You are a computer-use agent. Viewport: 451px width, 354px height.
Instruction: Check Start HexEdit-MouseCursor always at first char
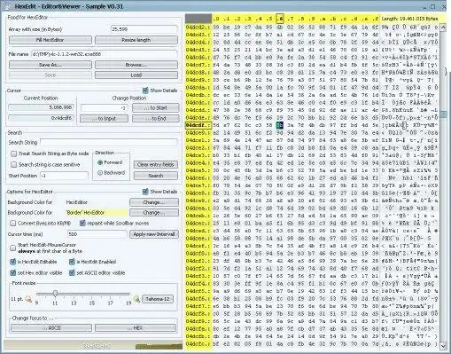[13, 248]
